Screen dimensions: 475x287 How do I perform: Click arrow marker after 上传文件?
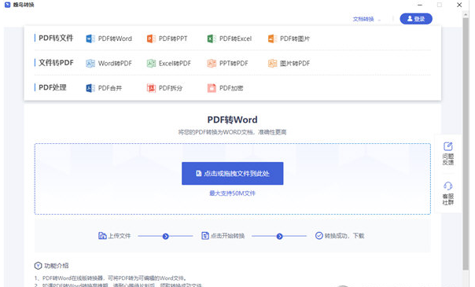165,236
